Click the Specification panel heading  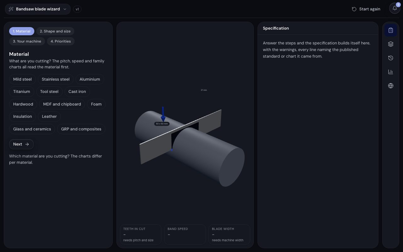[276, 28]
